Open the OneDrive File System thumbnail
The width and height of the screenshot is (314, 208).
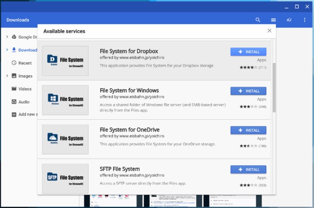pos(65,139)
